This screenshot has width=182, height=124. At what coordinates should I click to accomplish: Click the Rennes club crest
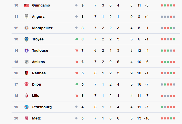coord(27,73)
